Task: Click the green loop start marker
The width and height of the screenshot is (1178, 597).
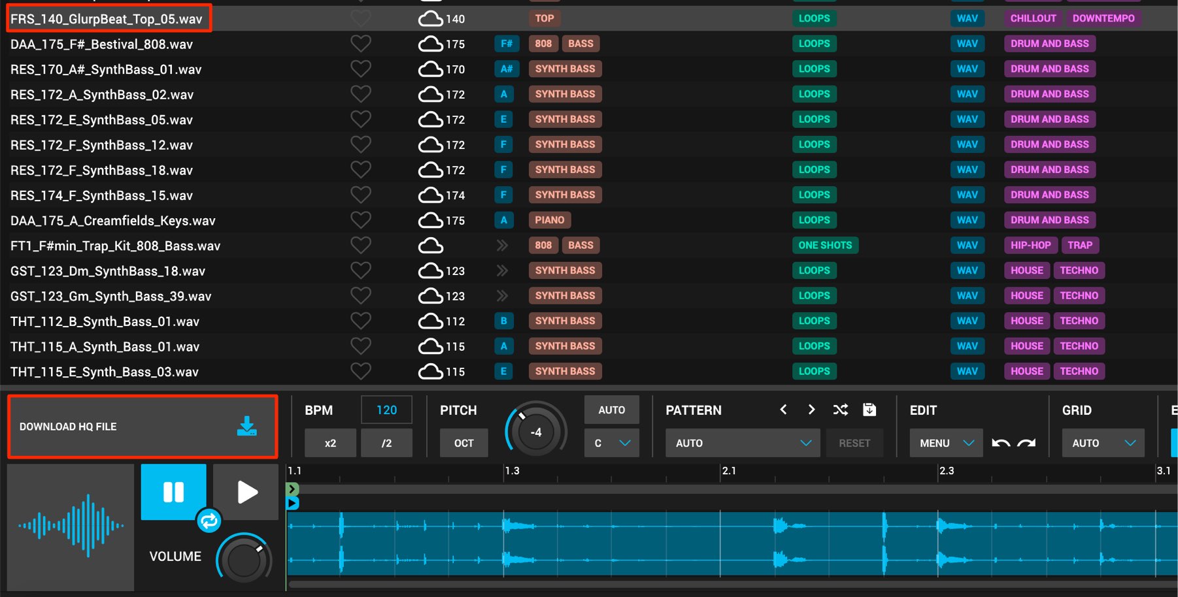Action: tap(292, 489)
